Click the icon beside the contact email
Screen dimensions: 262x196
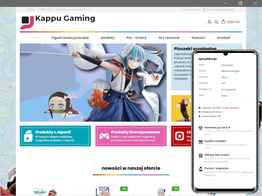(x=204, y=10)
